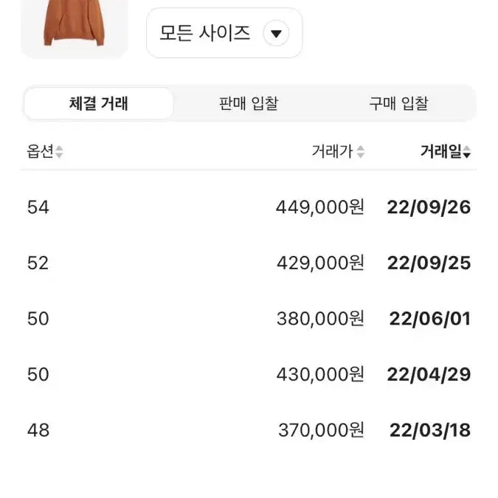Open the 모든 사이즈 size dropdown
Screen dimensions: 498x498
[x=224, y=33]
